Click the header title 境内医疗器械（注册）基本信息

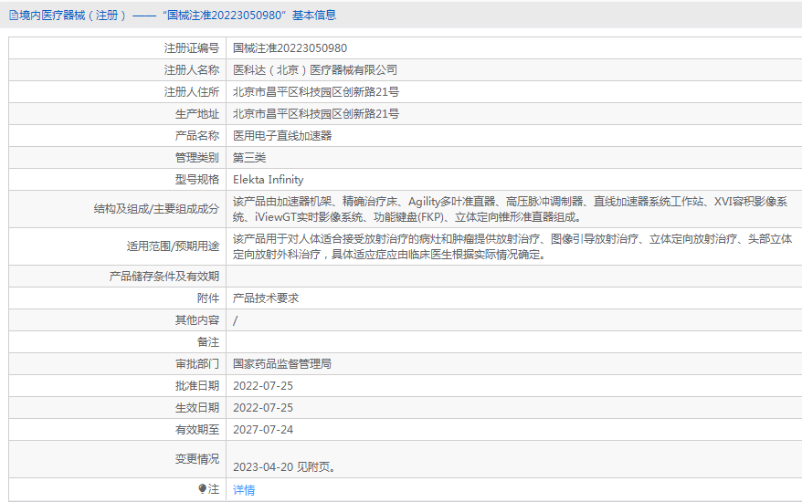173,16
